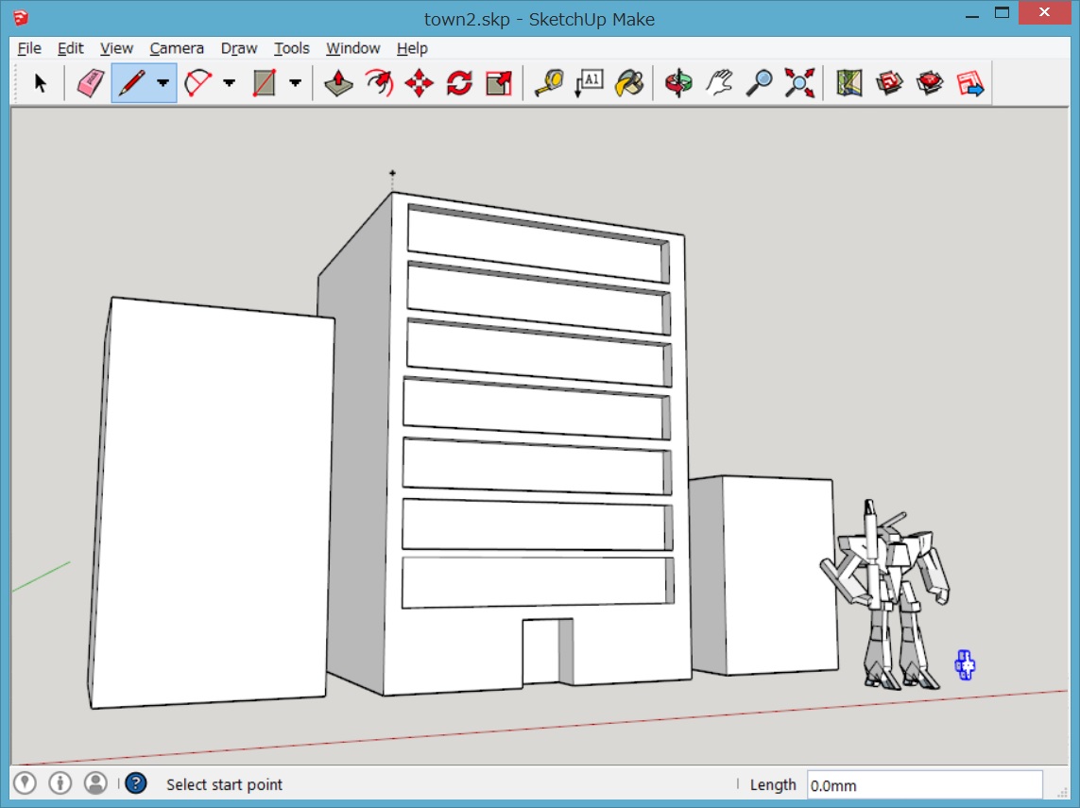
Task: Open the Camera menu
Action: [177, 48]
